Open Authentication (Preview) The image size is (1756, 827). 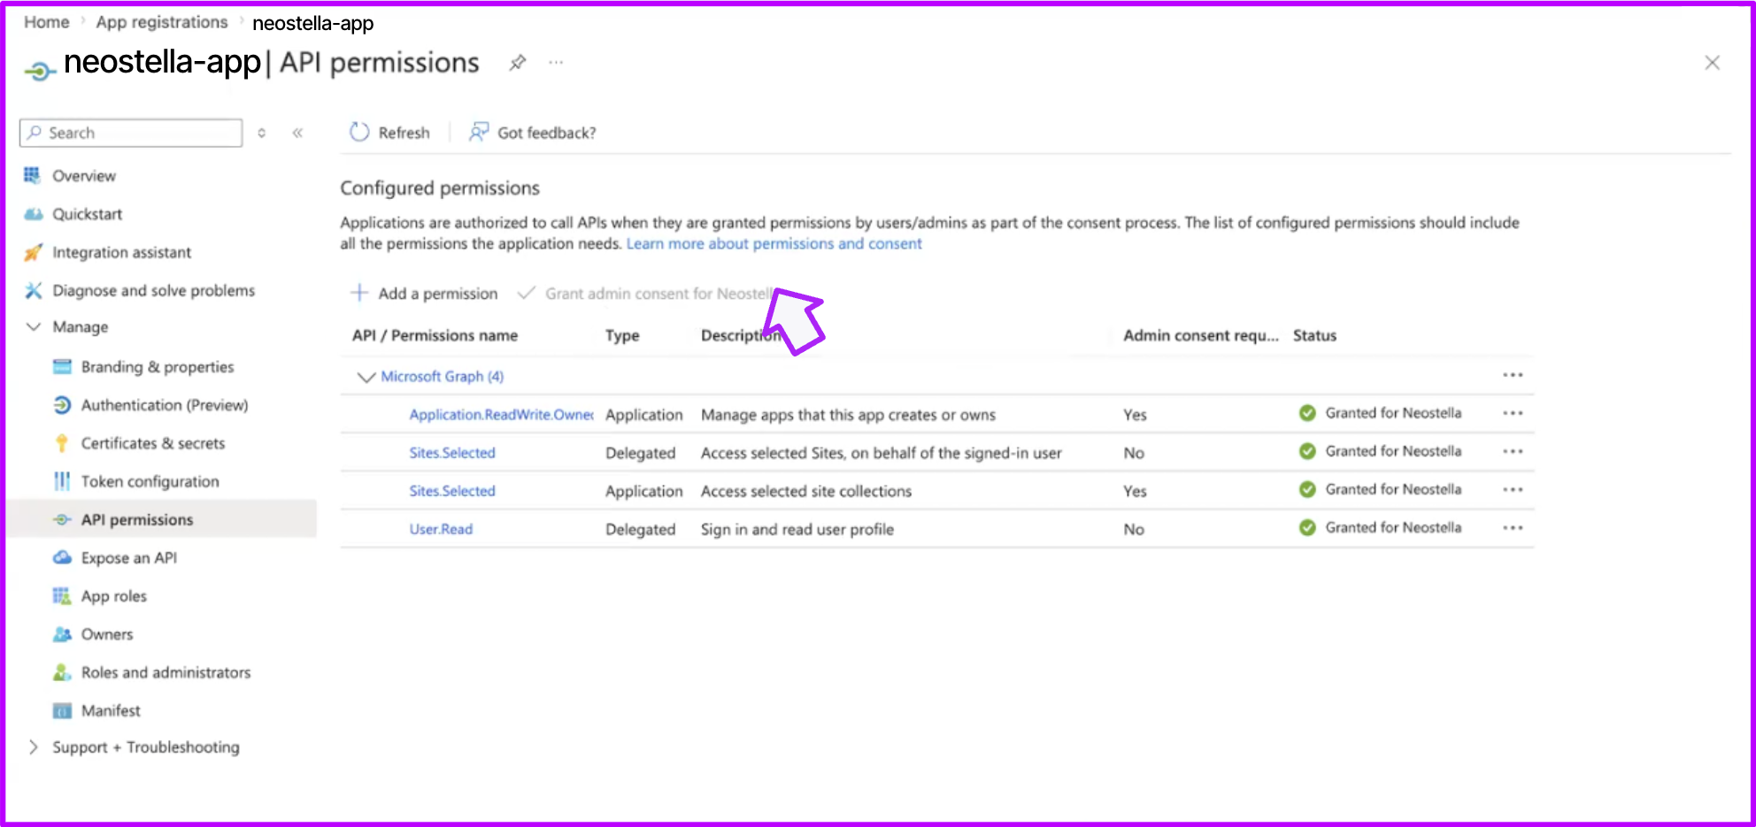(165, 405)
